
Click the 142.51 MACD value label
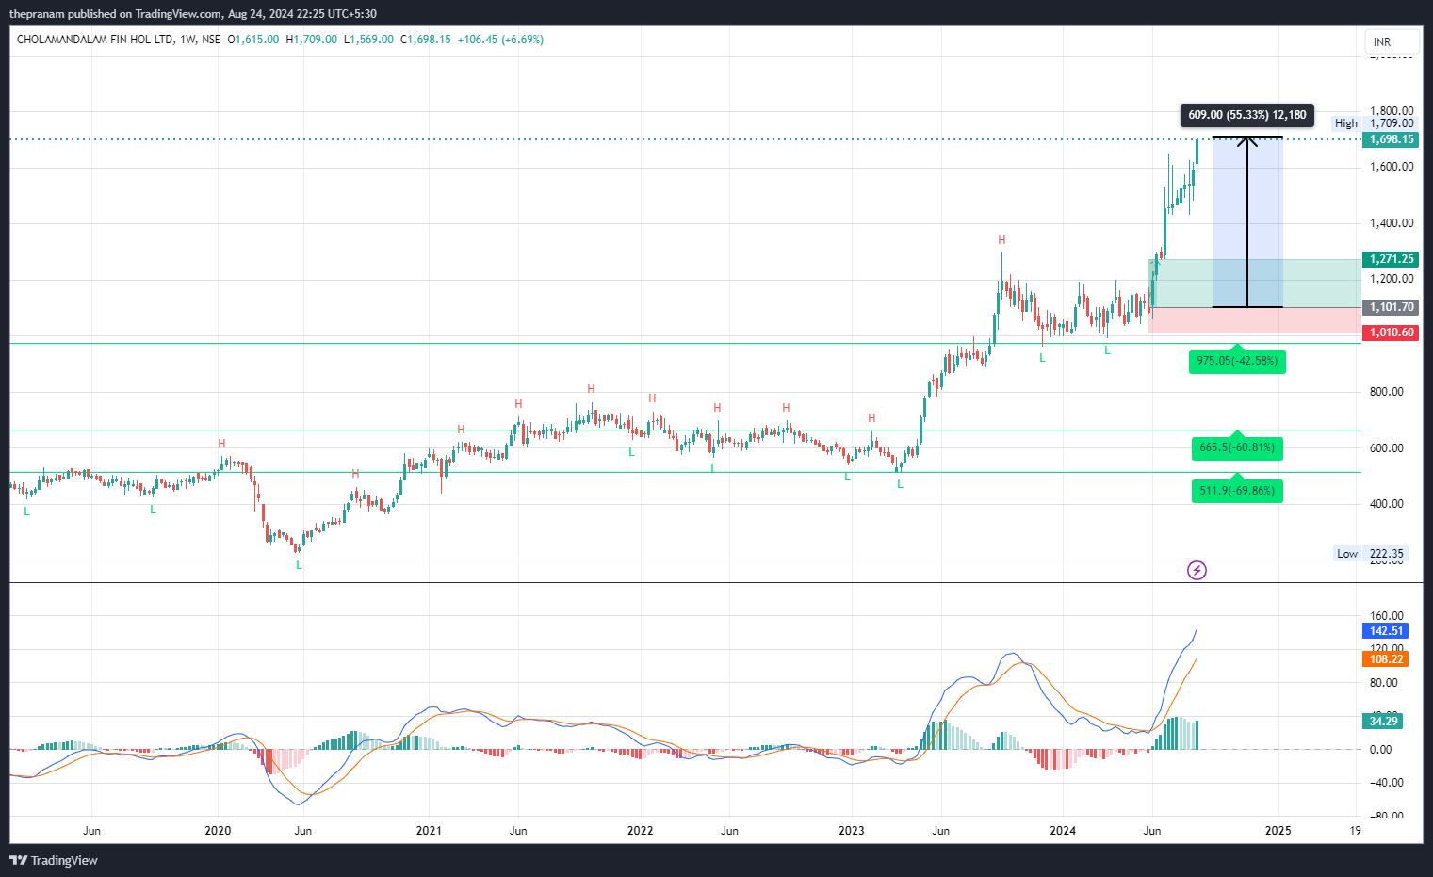(x=1386, y=631)
